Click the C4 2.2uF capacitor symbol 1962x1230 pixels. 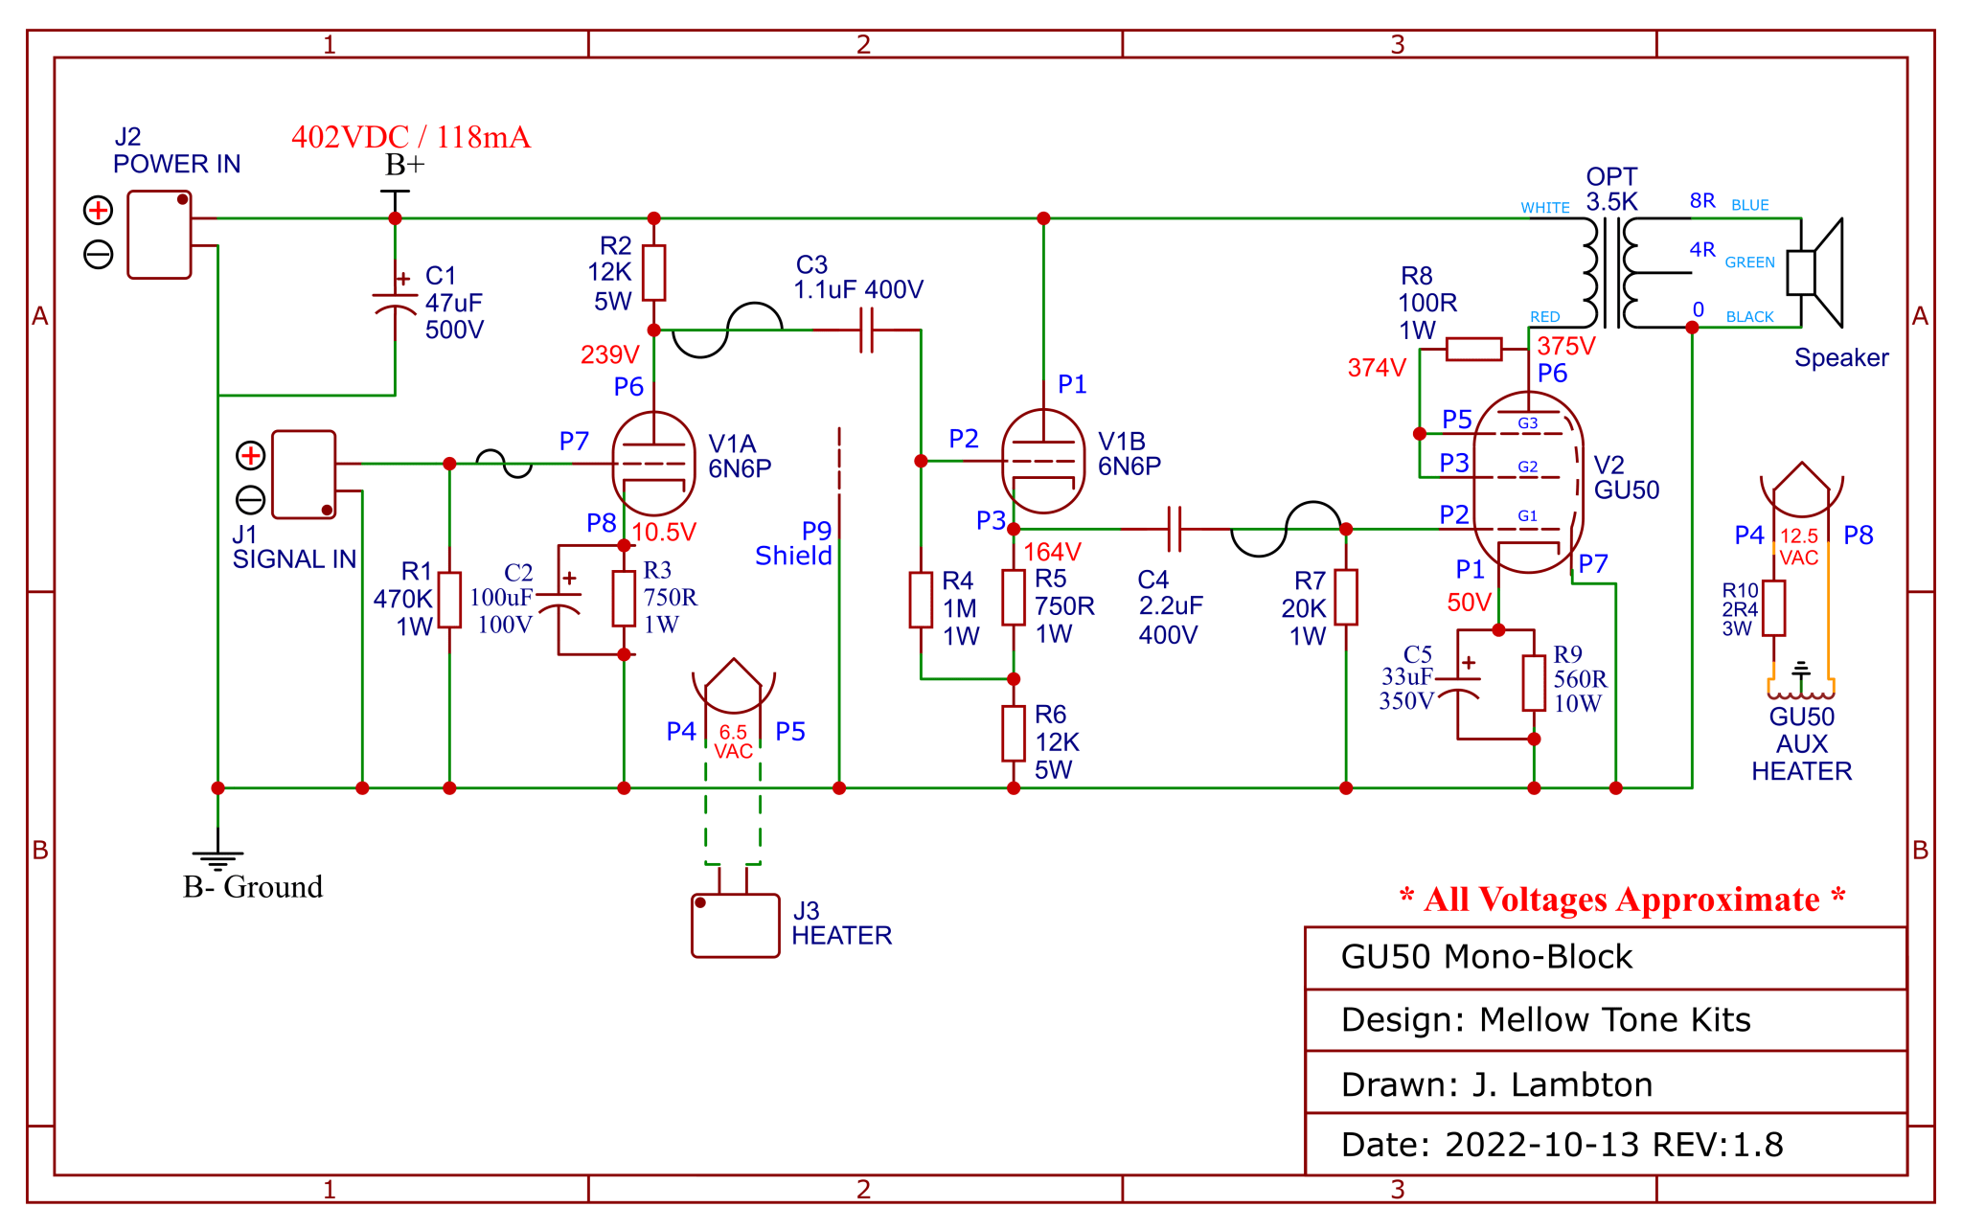[1175, 529]
